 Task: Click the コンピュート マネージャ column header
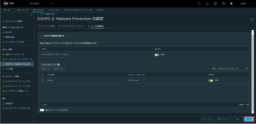[x=136, y=75]
